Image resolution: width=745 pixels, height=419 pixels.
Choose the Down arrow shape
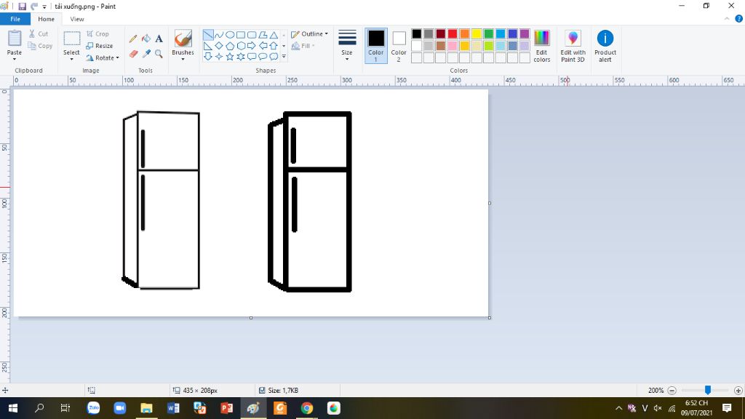coord(208,57)
